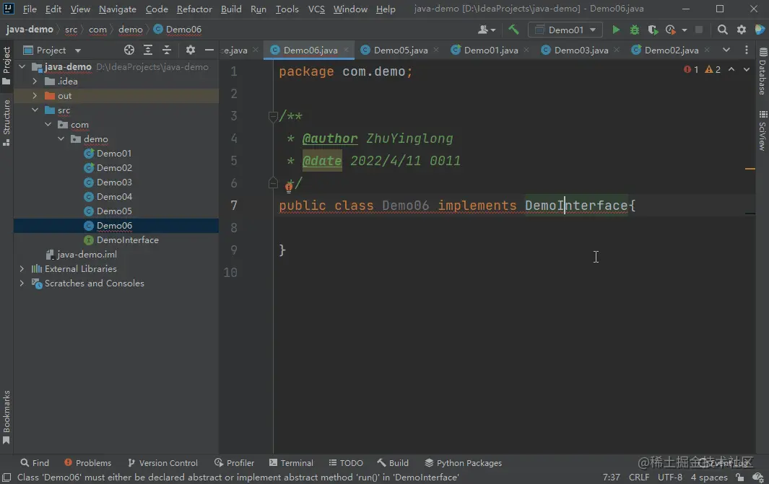Collapse the src folder

pyautogui.click(x=35, y=110)
